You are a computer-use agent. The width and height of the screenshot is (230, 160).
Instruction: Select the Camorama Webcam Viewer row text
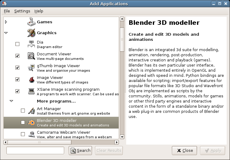tap(74, 135)
